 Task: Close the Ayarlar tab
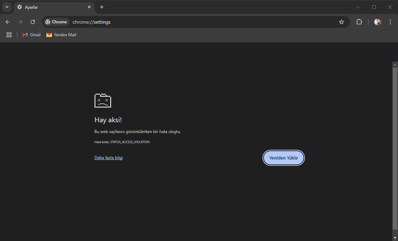click(x=89, y=7)
